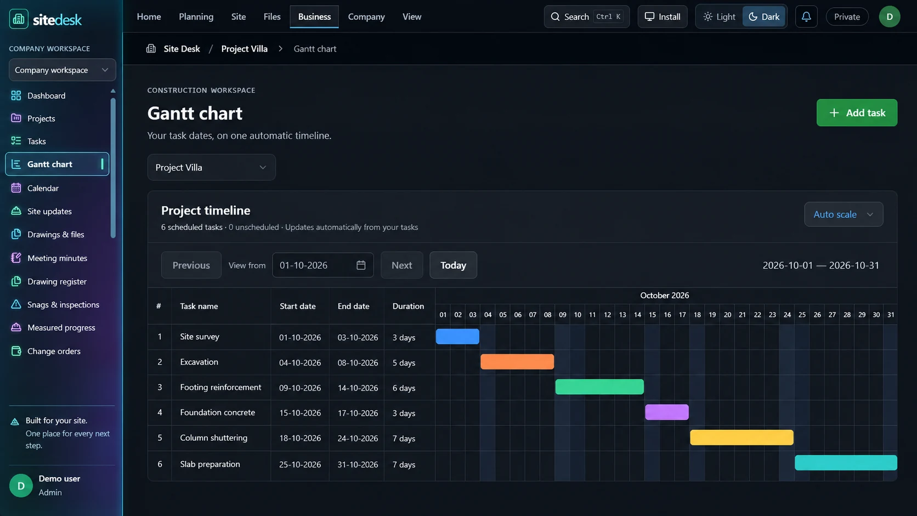Switch to Dark theme
This screenshot has height=516, width=917.
coord(764,16)
